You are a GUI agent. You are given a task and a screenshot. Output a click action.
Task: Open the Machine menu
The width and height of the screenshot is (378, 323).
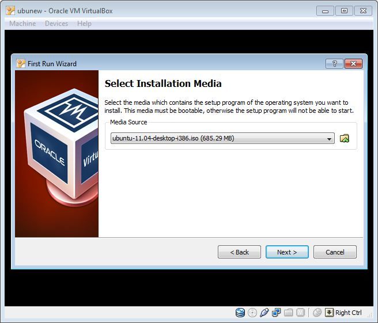tap(22, 24)
